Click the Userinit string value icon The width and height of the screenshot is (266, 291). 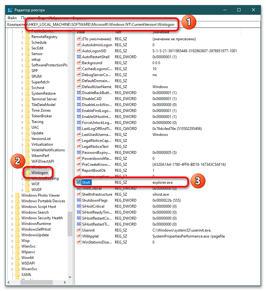79,230
